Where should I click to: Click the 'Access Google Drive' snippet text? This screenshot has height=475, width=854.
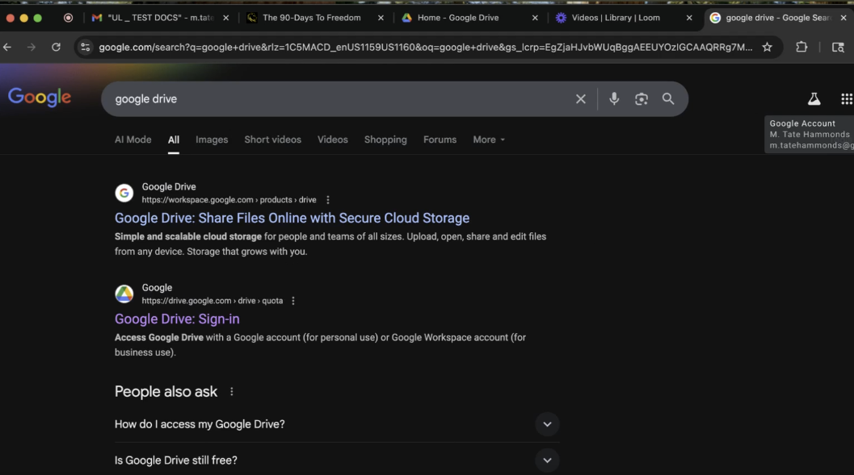coord(159,337)
